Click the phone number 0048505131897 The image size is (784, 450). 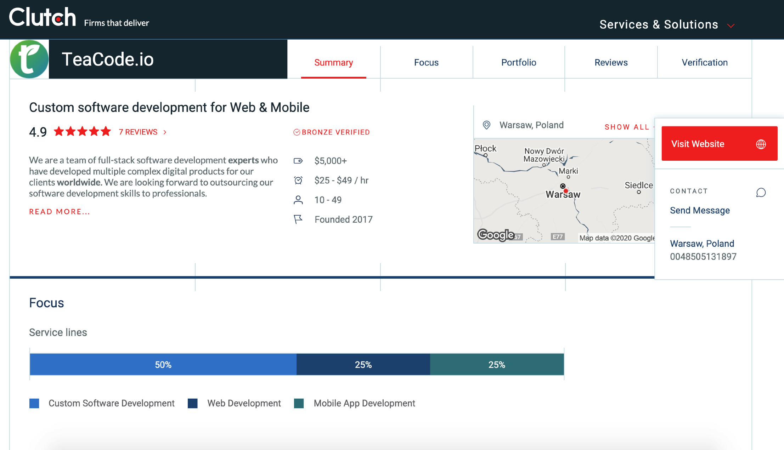(x=703, y=257)
